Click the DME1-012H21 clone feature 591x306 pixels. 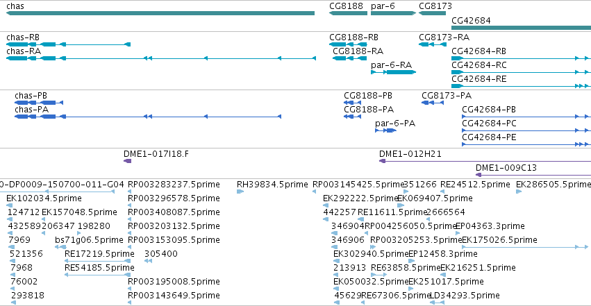[x=485, y=161]
